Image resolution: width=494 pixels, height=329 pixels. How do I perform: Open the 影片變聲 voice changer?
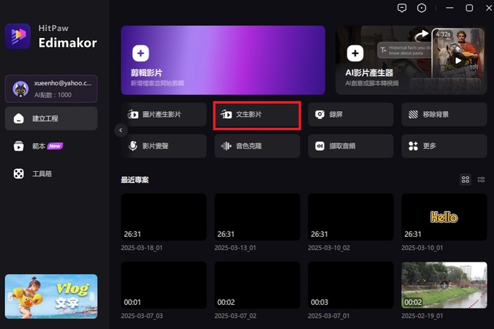point(164,146)
